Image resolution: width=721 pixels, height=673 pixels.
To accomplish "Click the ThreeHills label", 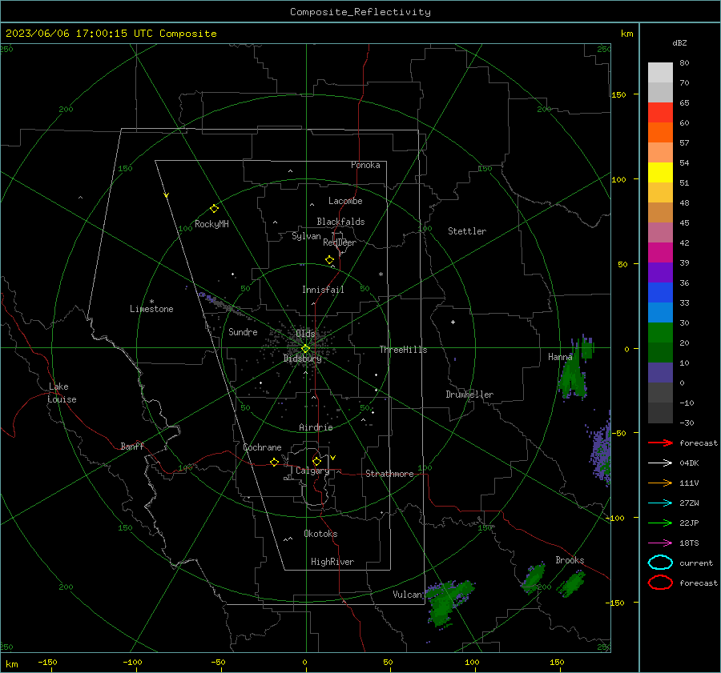I will (403, 350).
